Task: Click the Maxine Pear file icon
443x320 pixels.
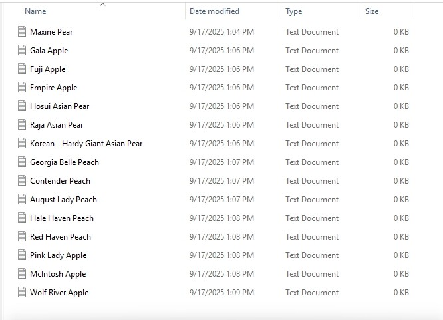Action: [23, 32]
